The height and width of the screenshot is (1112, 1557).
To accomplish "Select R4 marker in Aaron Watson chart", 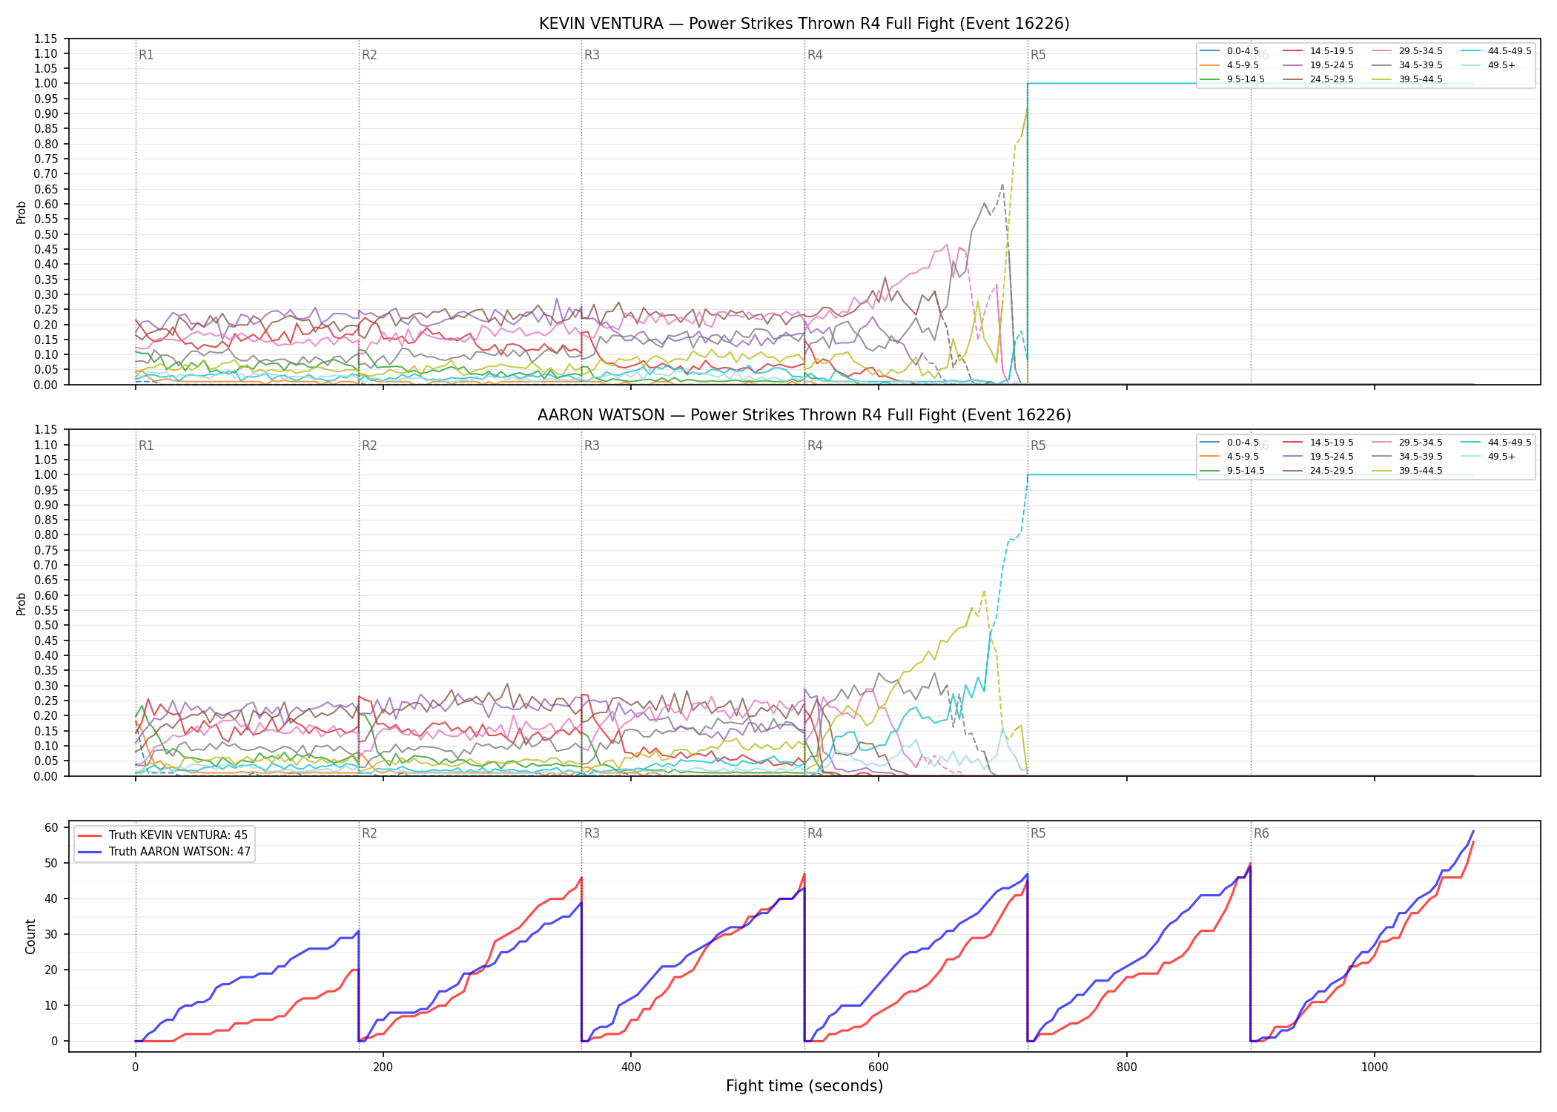I will [815, 446].
